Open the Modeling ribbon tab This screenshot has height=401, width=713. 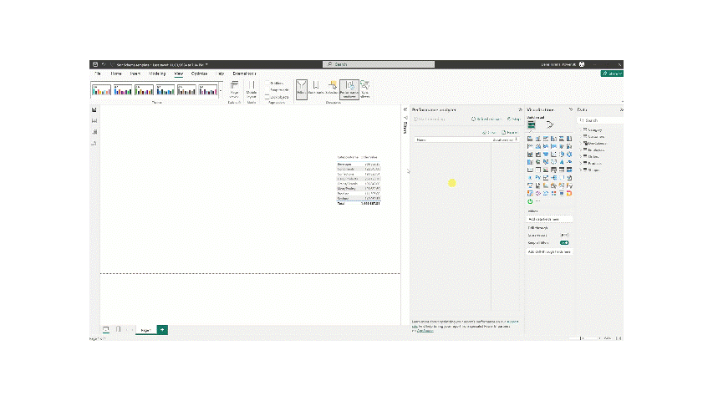156,74
